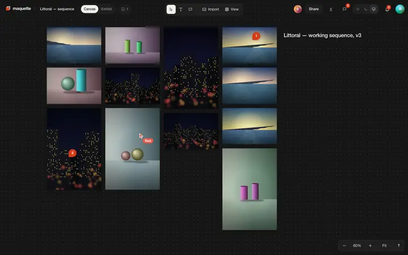Select the two magenta cylinders image
The image size is (408, 255).
249,189
